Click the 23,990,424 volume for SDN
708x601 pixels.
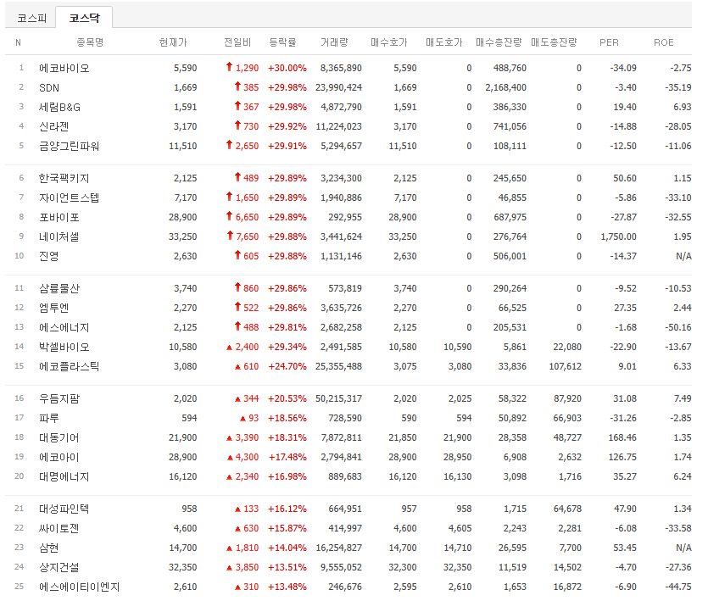point(338,87)
